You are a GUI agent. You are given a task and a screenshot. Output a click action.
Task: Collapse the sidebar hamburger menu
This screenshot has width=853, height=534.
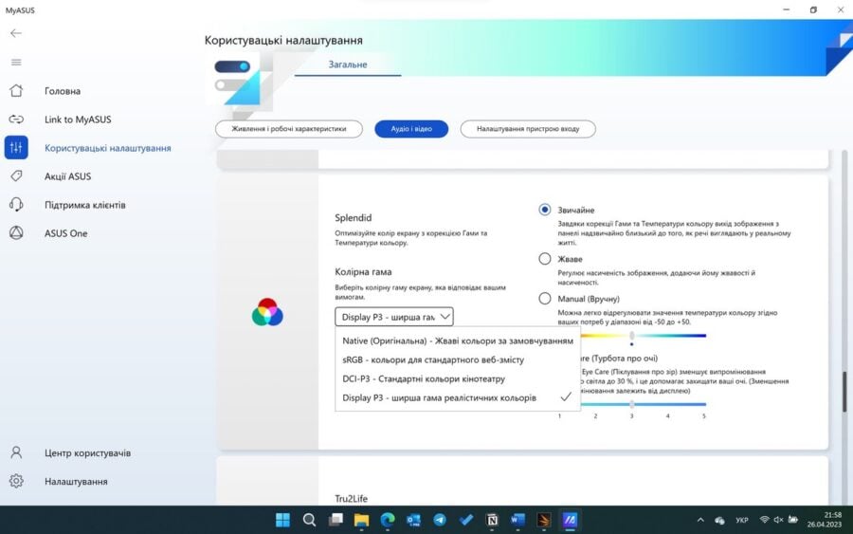16,62
